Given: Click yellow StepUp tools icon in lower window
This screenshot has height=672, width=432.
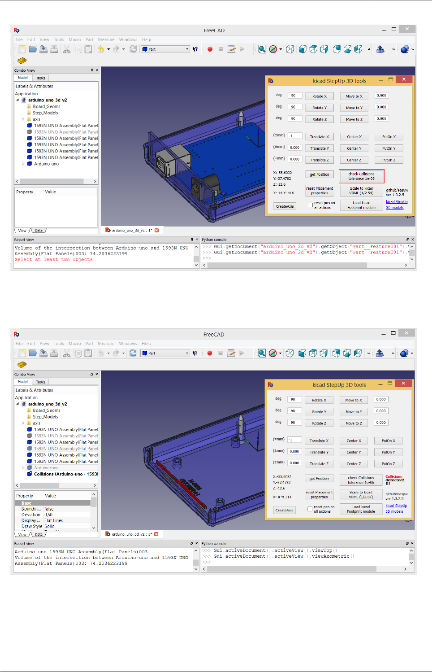Looking at the screenshot, I should 22,364.
